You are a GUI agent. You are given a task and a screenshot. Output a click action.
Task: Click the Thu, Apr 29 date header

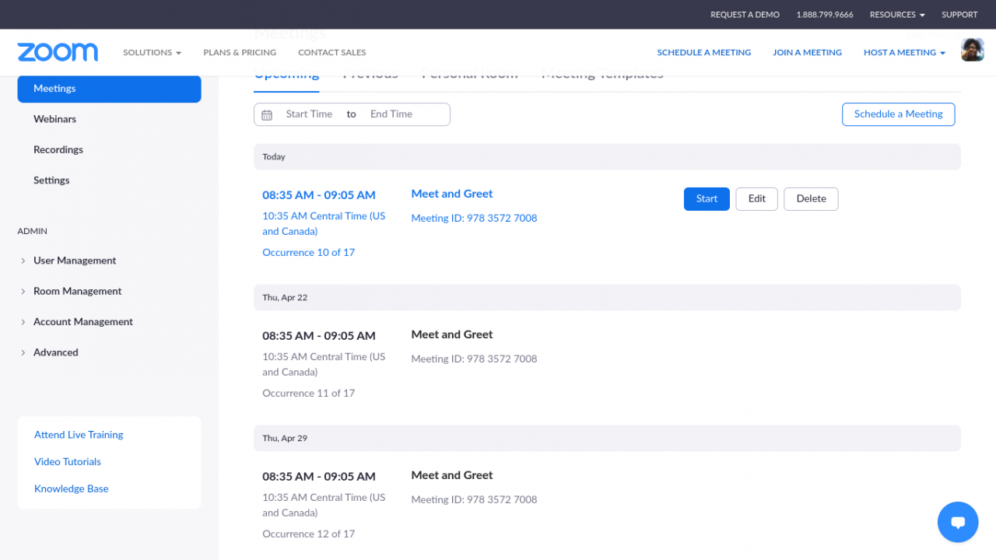pos(607,439)
